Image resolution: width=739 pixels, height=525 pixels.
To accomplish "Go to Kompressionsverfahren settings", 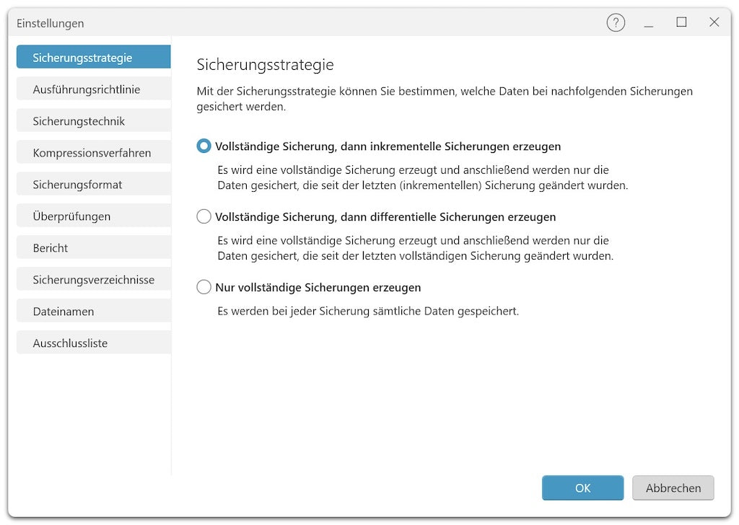I will (93, 153).
